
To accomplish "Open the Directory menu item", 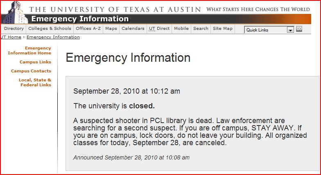I will tap(14, 29).
